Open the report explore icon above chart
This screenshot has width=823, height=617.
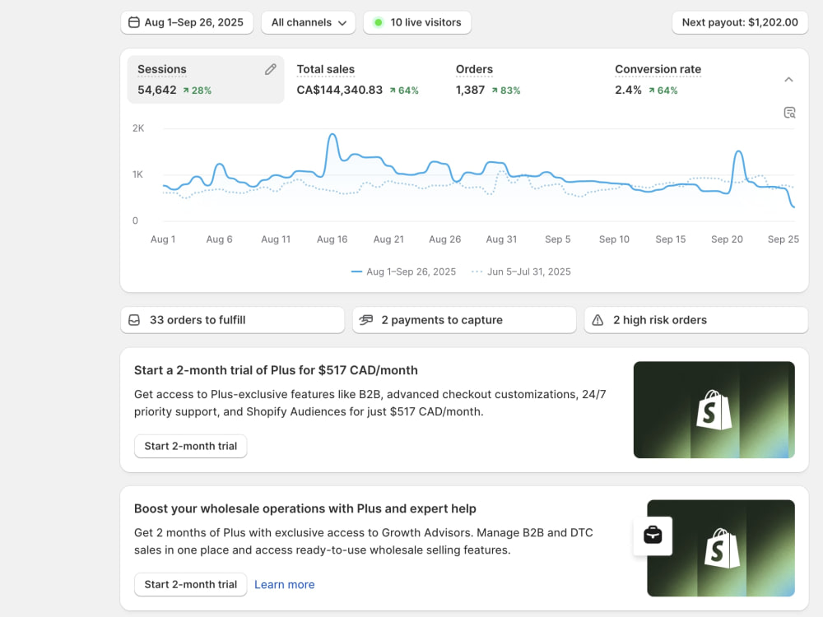point(789,113)
